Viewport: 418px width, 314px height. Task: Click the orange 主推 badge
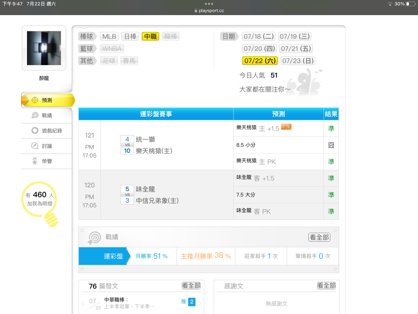tap(286, 127)
